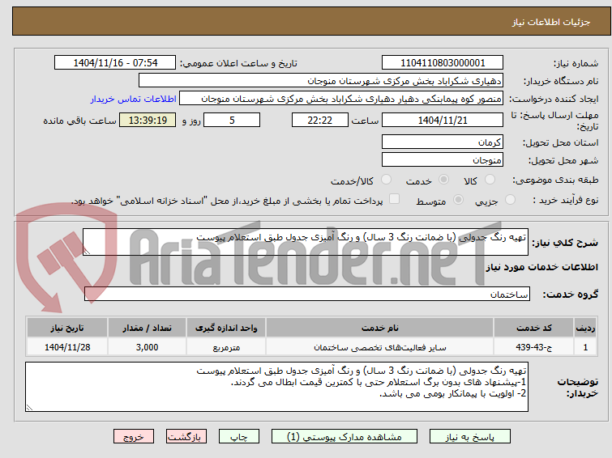The height and width of the screenshot is (458, 612).
Task: Click the quantity cell 3,000
Action: [148, 347]
